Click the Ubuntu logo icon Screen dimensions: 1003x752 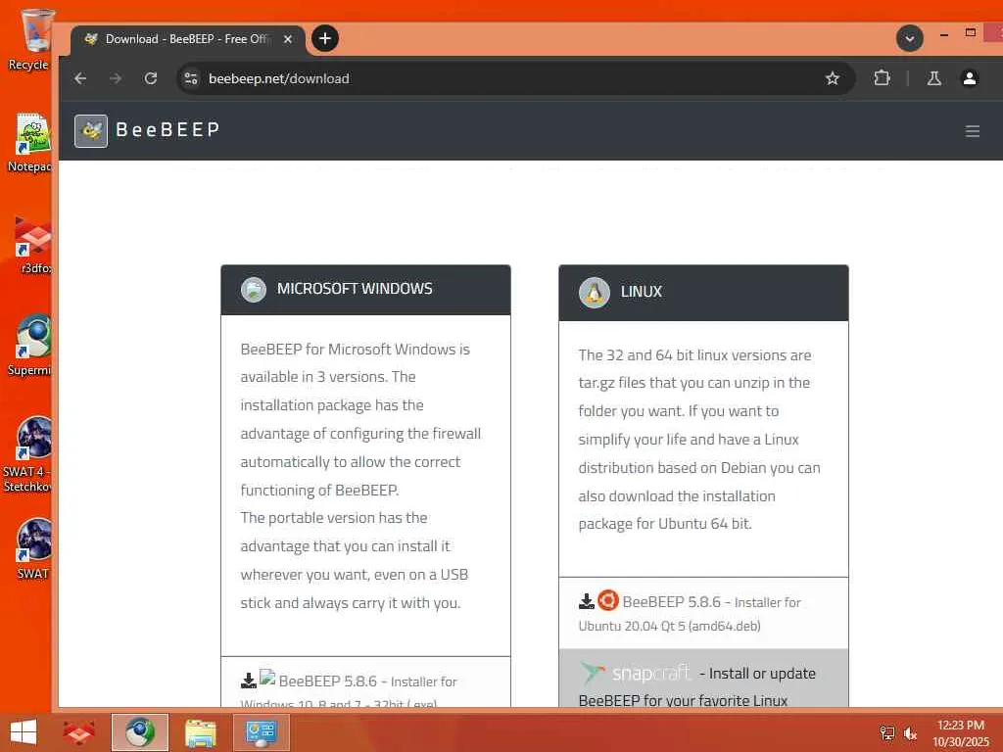(x=608, y=600)
